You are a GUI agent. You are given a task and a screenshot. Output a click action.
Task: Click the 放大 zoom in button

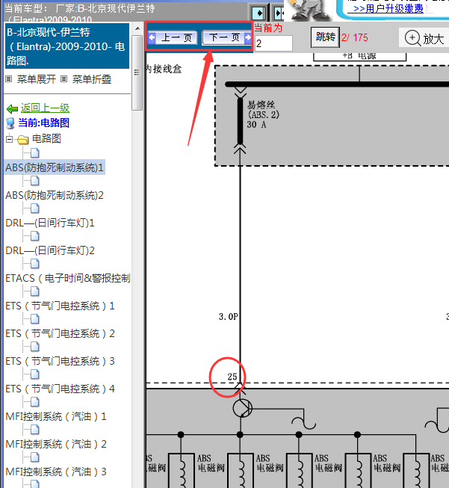(424, 39)
